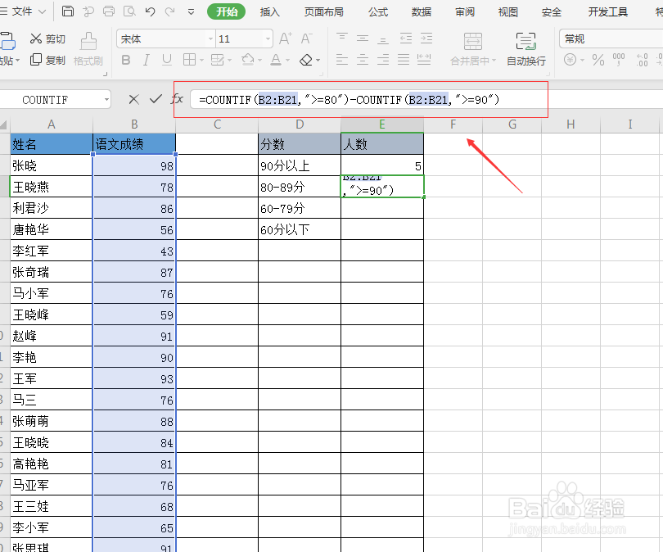
Task: Select the 语文成绩 header cell
Action: pos(134,144)
